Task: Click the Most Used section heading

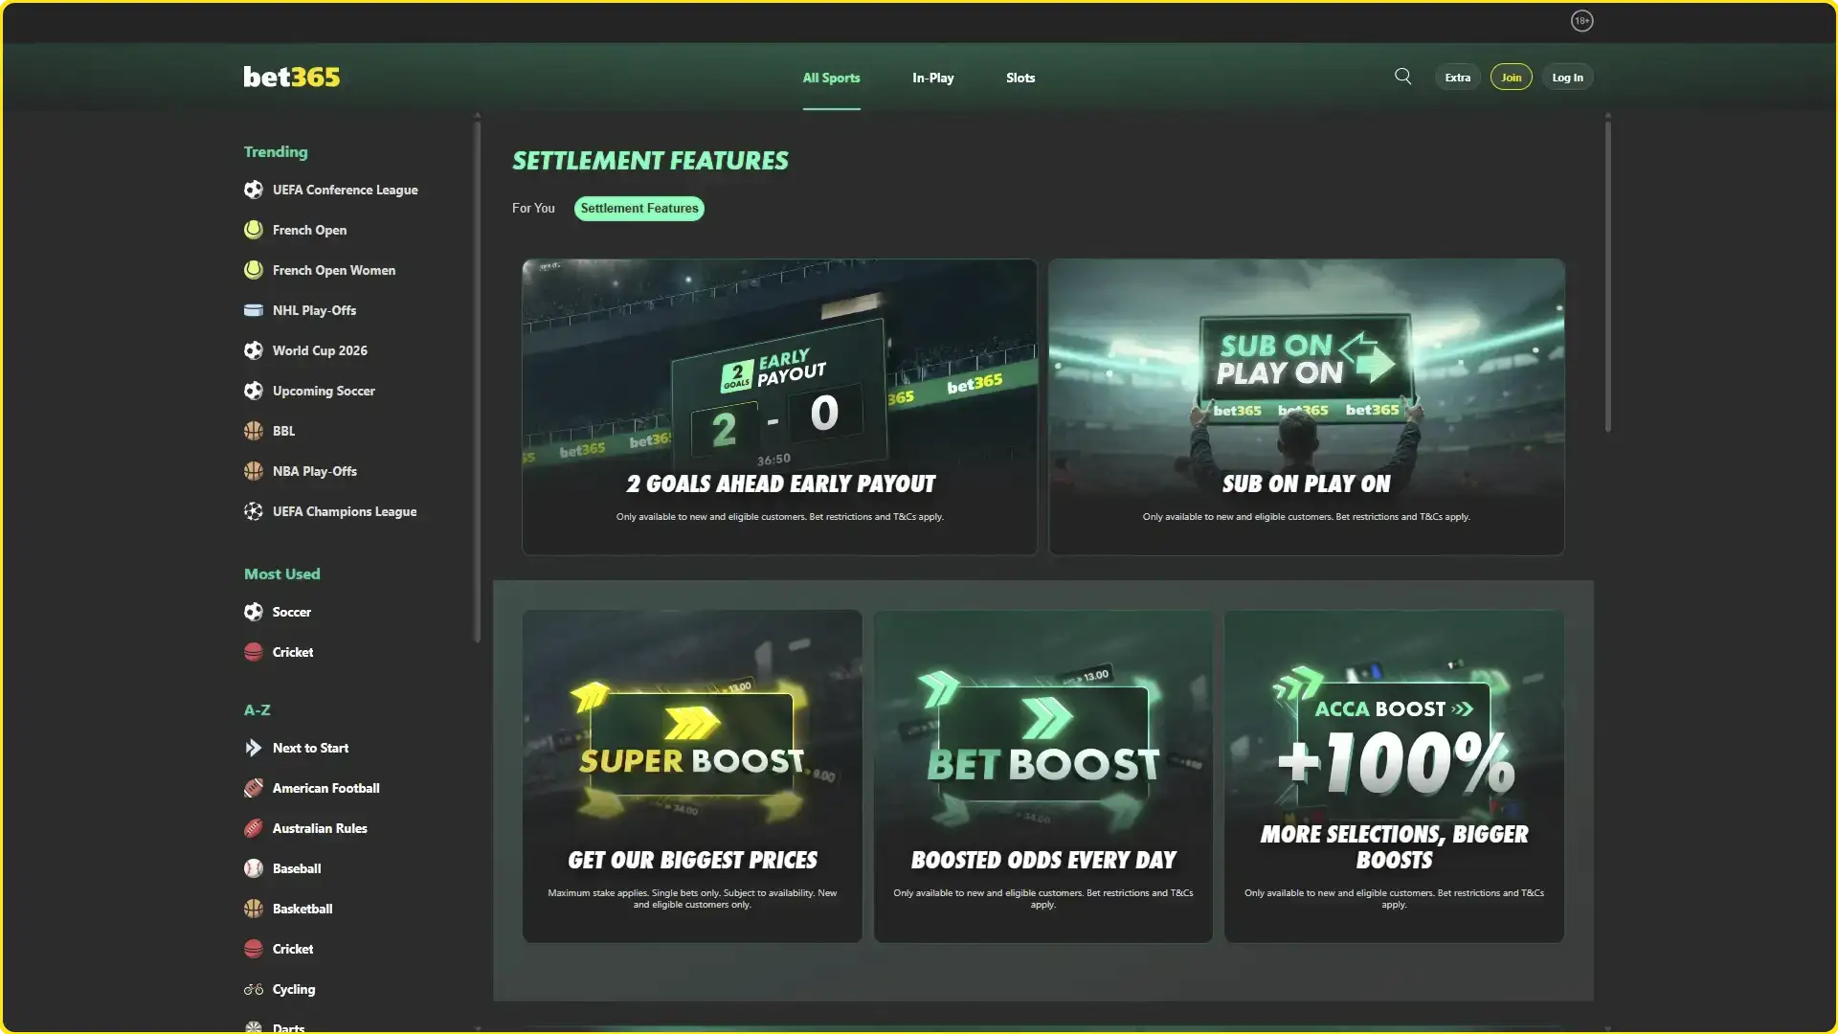Action: tap(281, 573)
